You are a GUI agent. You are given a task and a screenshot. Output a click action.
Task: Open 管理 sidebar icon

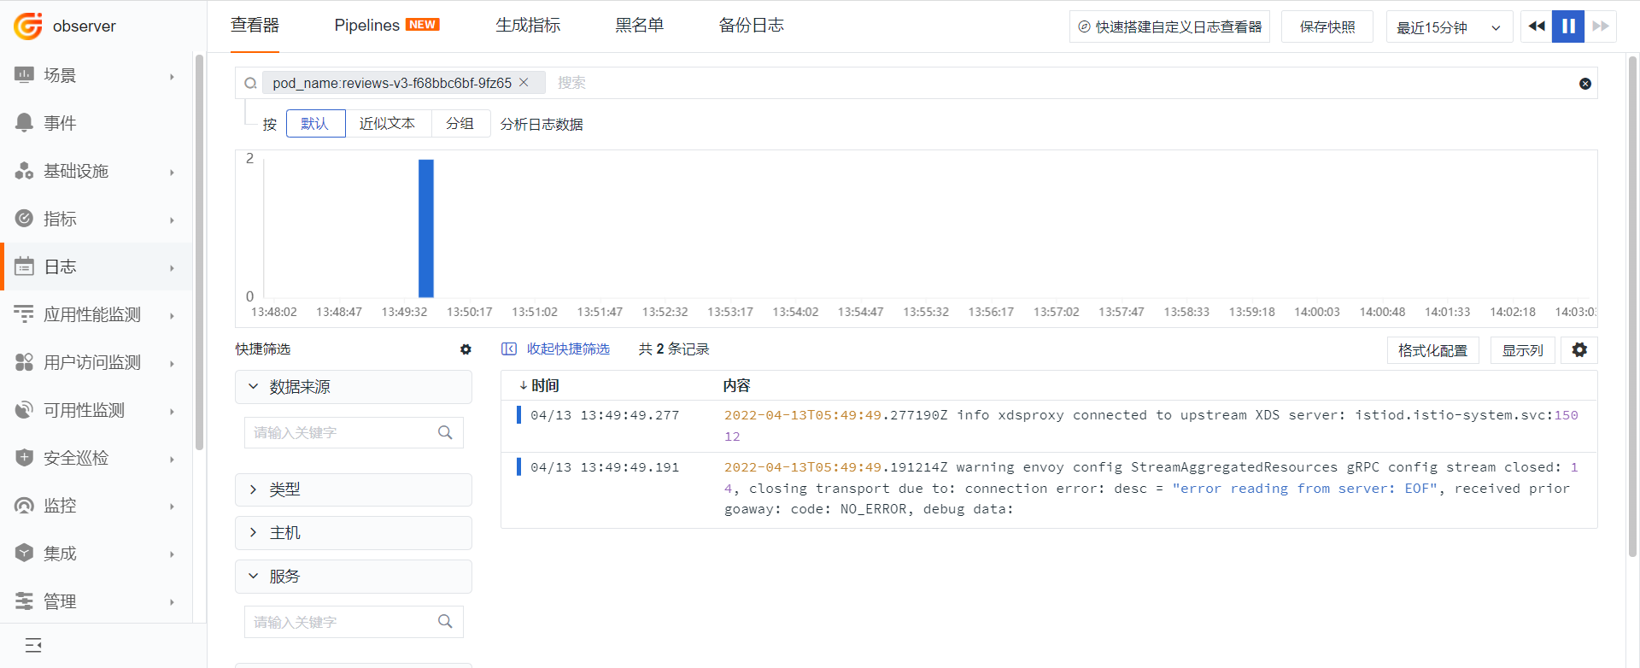tap(24, 601)
